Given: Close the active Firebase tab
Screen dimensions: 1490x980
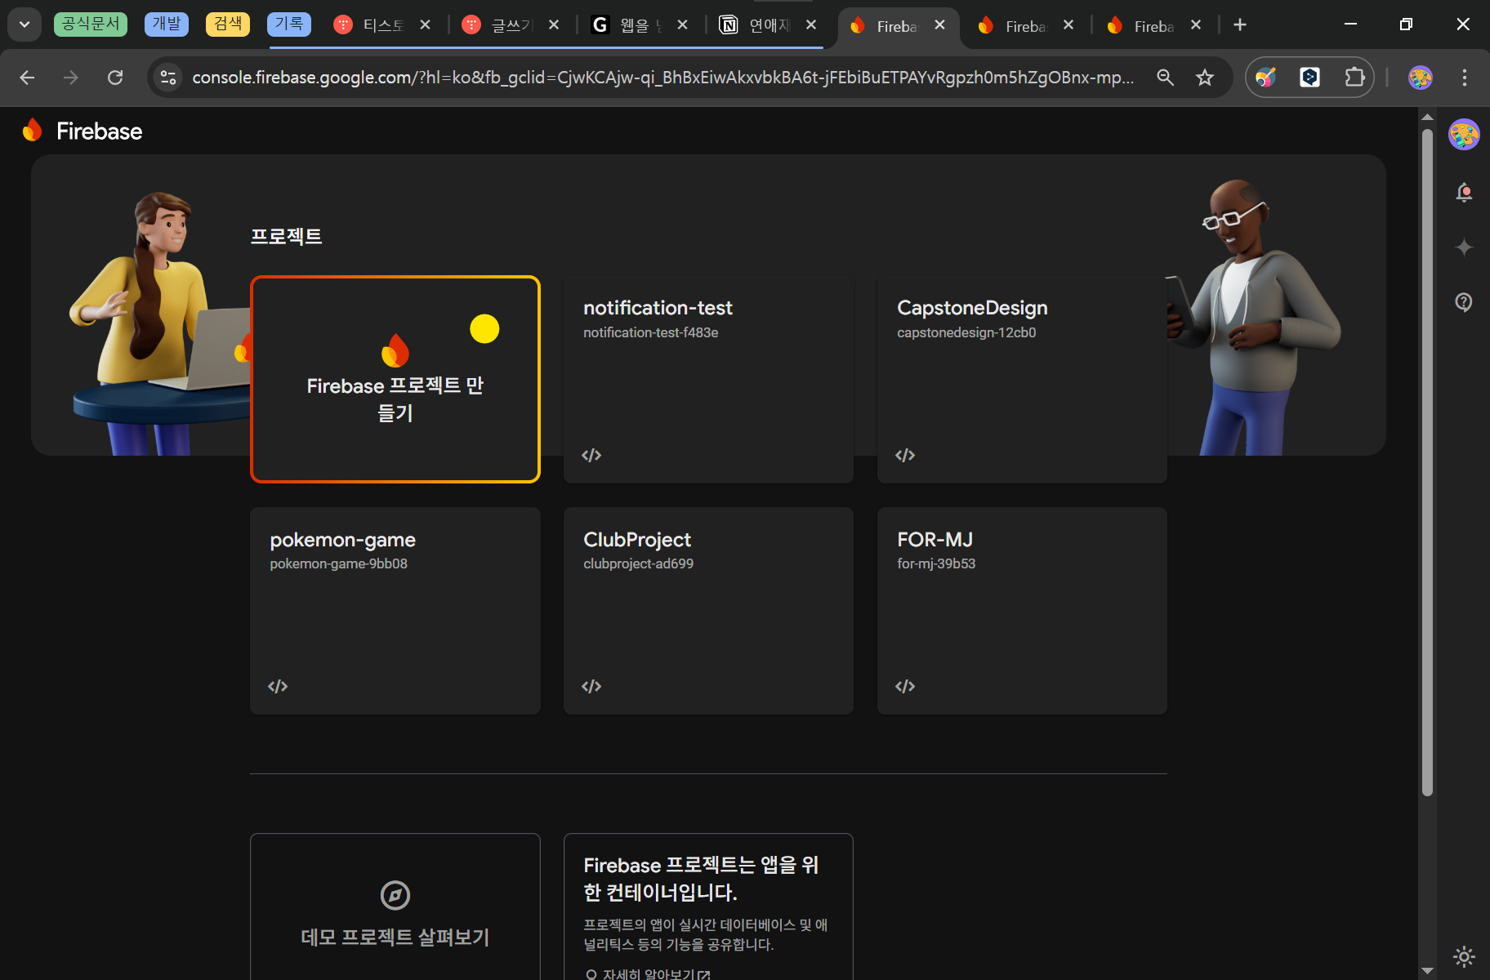Looking at the screenshot, I should (x=939, y=25).
